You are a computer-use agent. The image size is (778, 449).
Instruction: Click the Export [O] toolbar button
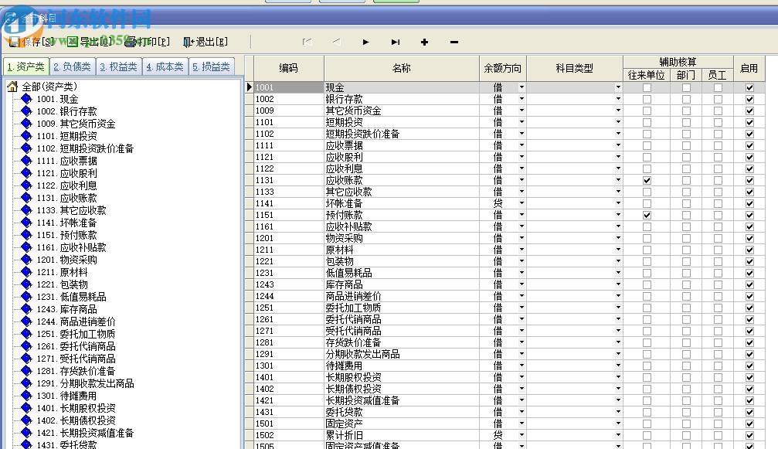pos(90,42)
